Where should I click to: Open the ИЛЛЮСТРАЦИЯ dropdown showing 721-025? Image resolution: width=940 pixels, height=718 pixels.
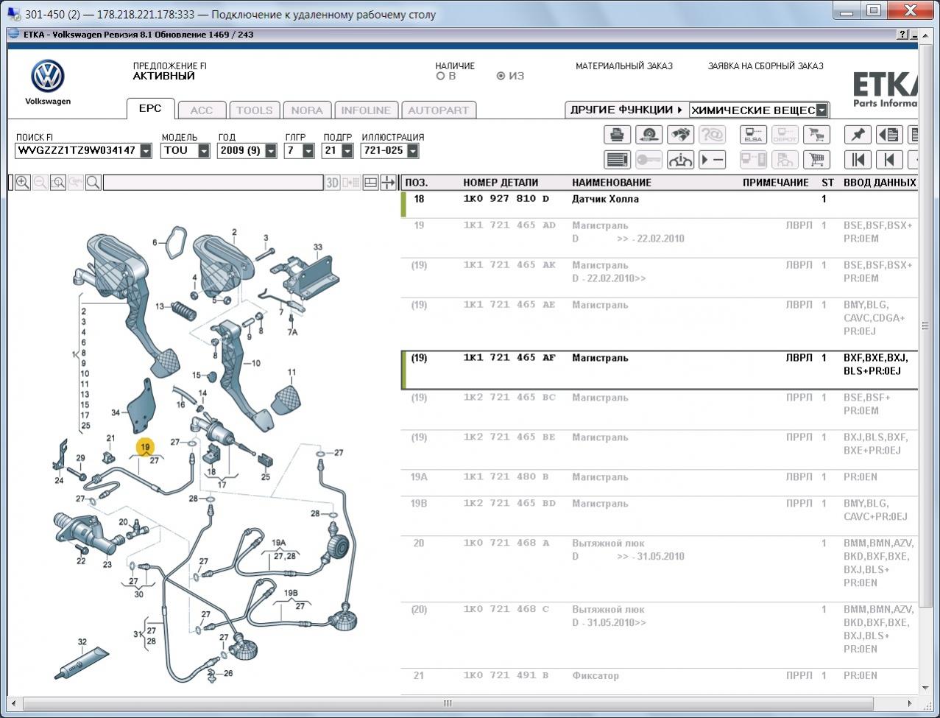coord(413,151)
